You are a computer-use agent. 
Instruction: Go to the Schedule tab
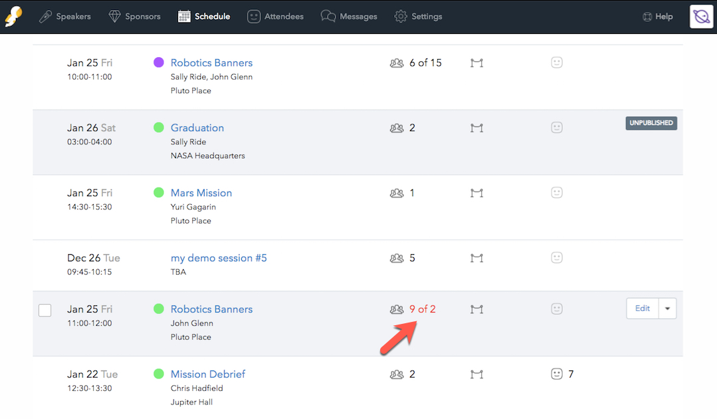[204, 17]
